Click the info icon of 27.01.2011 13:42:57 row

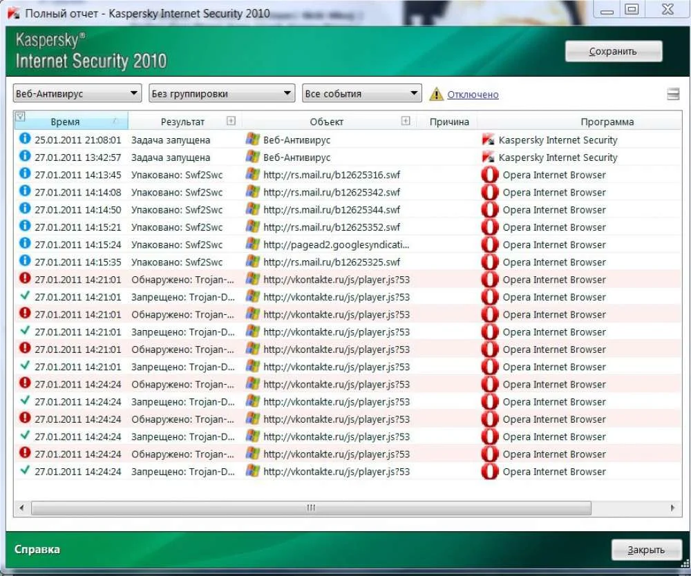coord(25,156)
